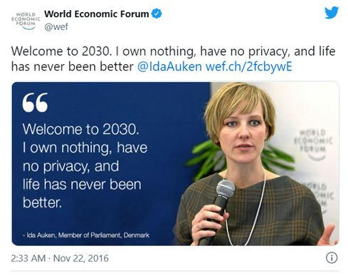Open the wef.ch/2fcbywE short link
348x276 pixels.
249,66
